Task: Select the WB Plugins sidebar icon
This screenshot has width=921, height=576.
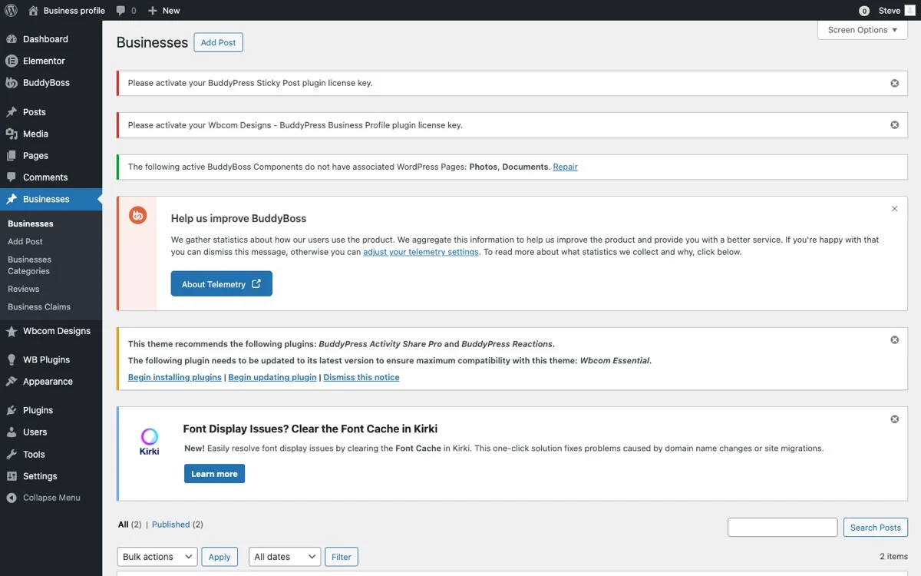Action: [12, 359]
